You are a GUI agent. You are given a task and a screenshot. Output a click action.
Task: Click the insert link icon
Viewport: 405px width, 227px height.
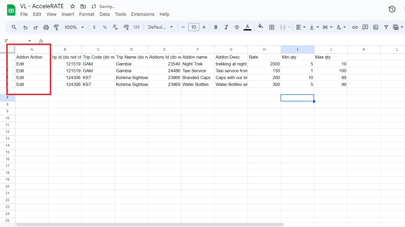[x=355, y=27]
